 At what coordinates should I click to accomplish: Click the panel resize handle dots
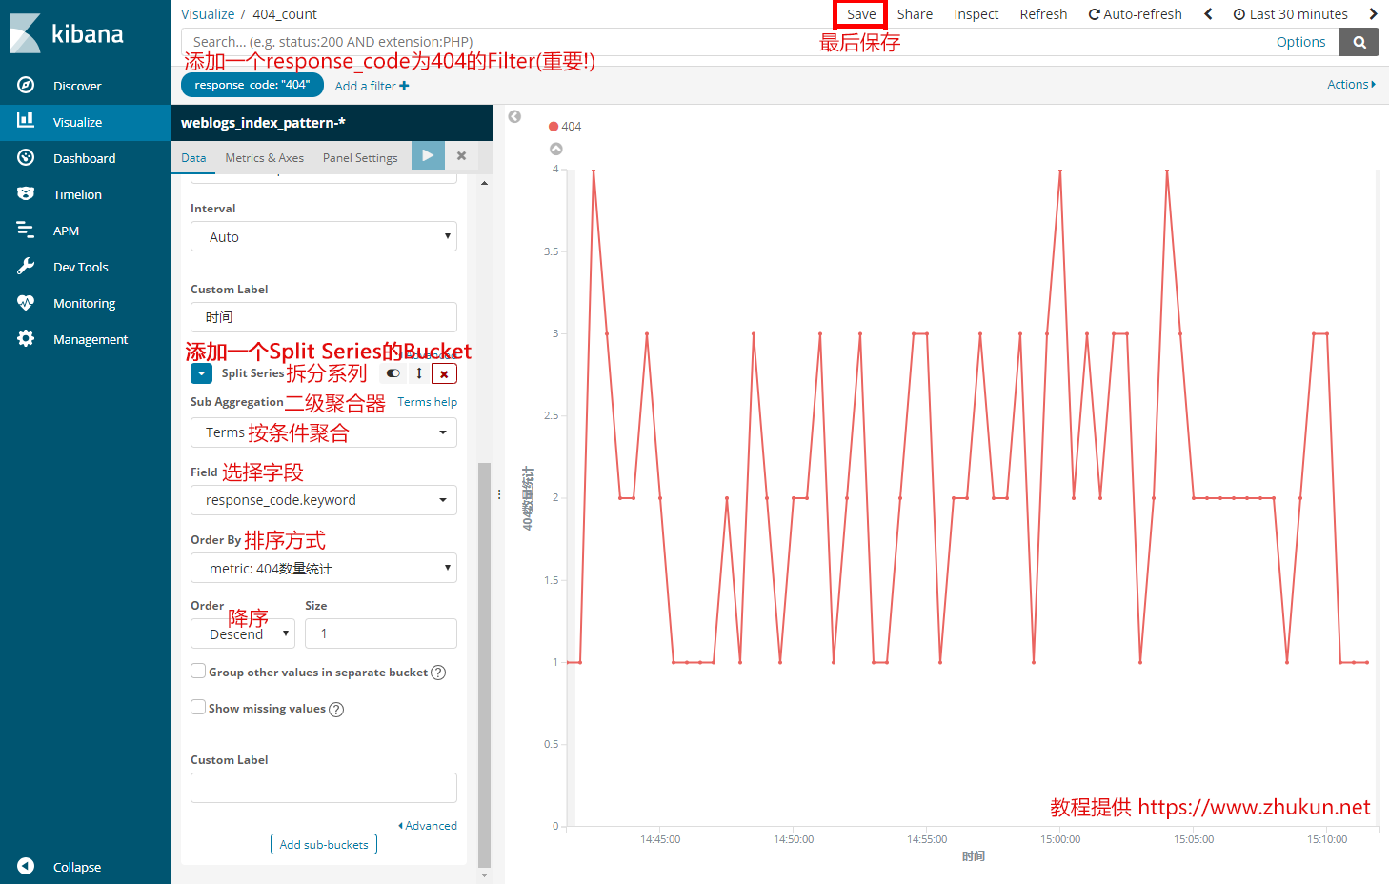click(499, 494)
